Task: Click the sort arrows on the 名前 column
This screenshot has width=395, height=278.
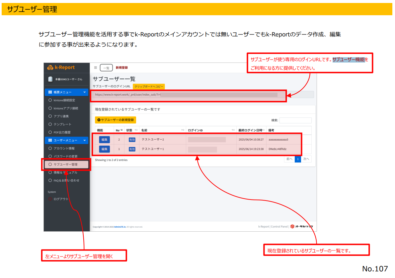Action: click(x=183, y=130)
